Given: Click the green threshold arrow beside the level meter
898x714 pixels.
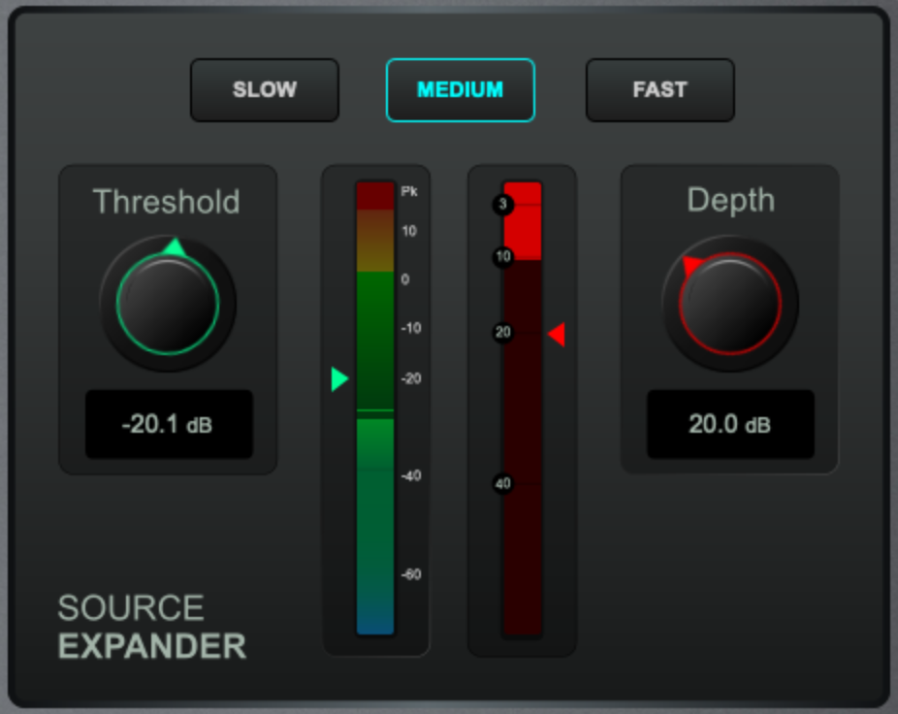Looking at the screenshot, I should (338, 378).
